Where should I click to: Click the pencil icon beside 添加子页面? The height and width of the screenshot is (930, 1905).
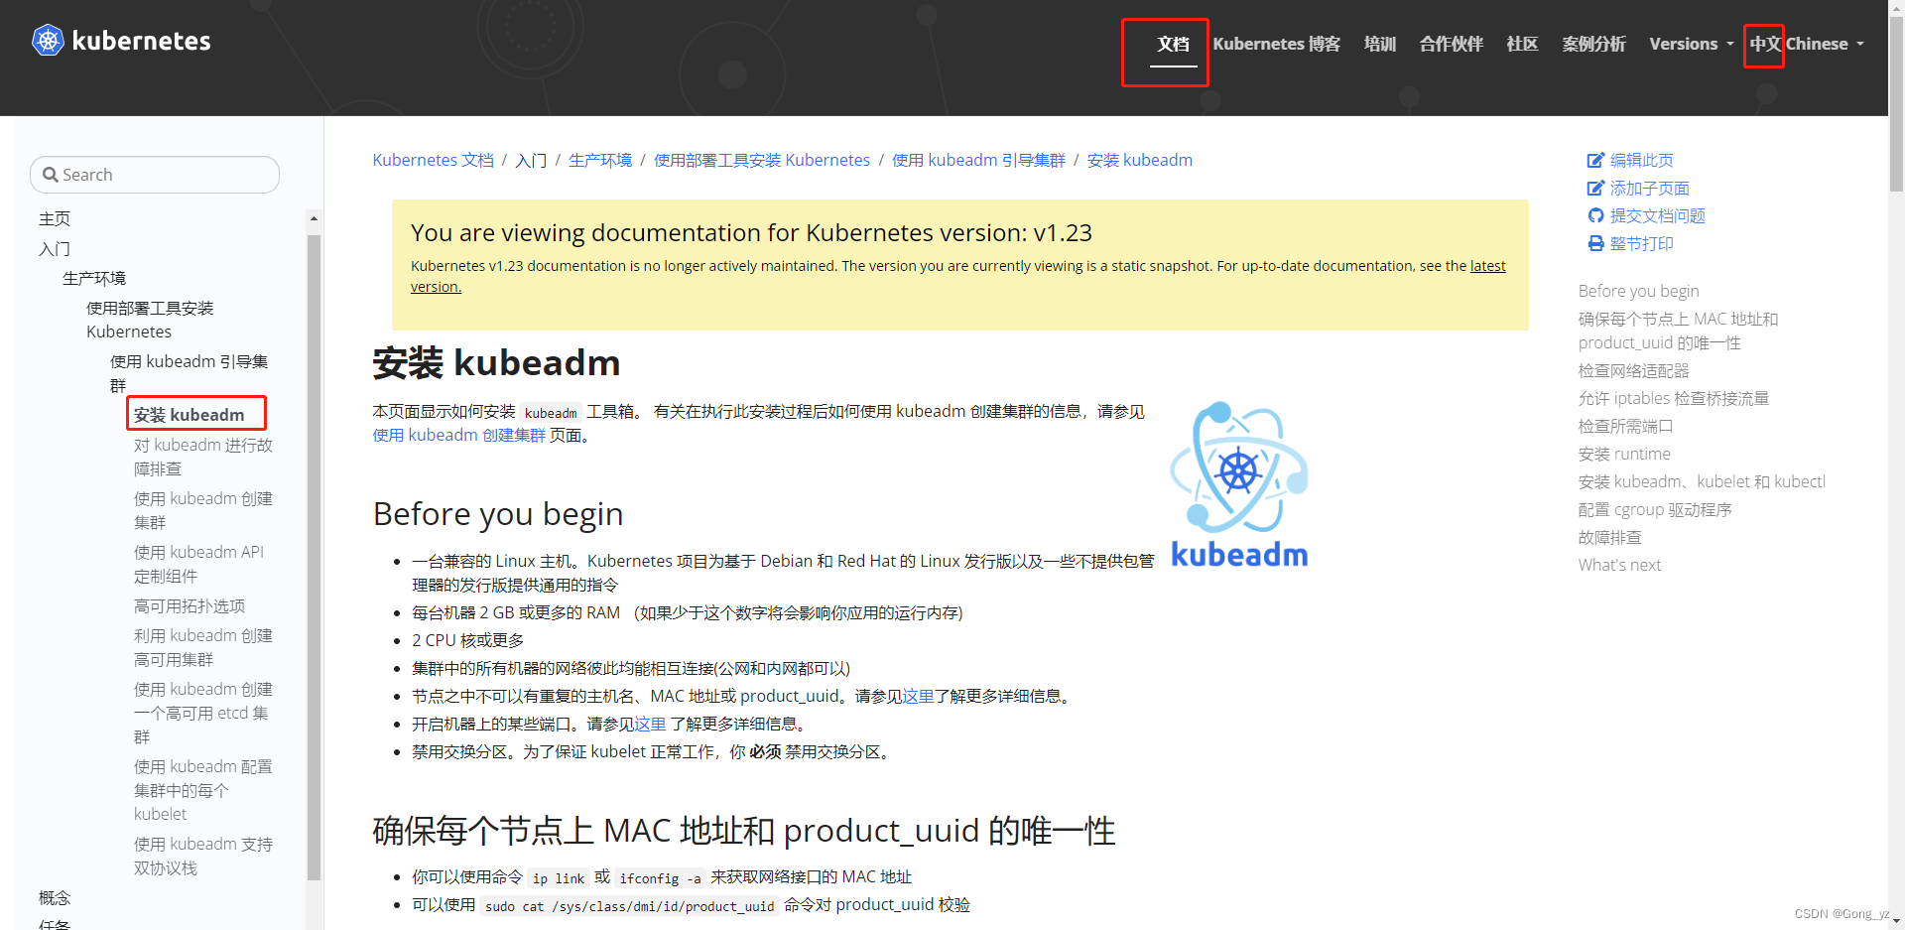pos(1595,188)
